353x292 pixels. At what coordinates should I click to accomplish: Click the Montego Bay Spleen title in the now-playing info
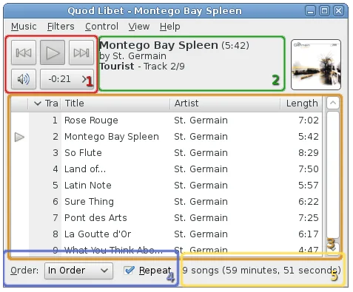(x=159, y=45)
